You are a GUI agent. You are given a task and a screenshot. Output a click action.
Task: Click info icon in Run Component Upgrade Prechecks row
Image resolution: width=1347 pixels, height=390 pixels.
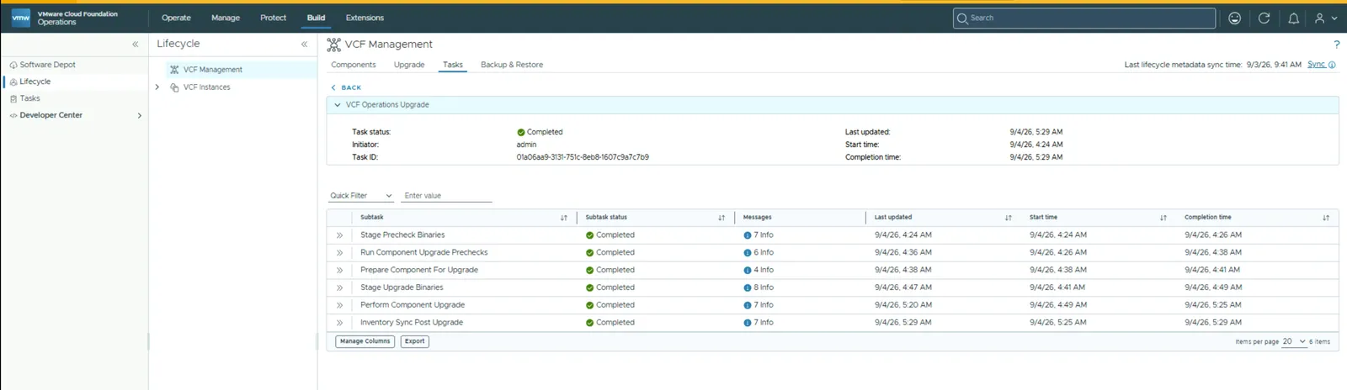[x=748, y=253]
